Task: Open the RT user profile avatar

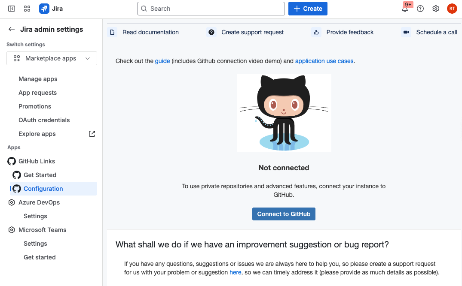Action: 452,9
